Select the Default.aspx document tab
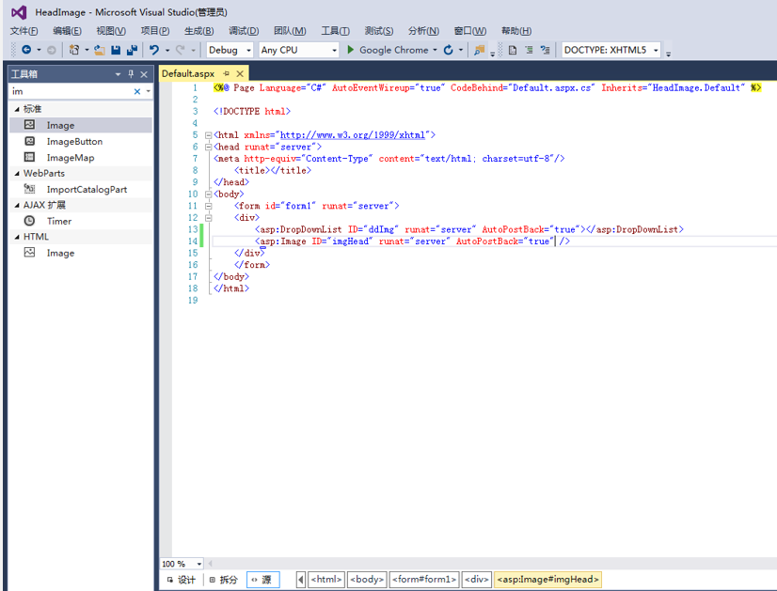Image resolution: width=777 pixels, height=591 pixels. (188, 73)
